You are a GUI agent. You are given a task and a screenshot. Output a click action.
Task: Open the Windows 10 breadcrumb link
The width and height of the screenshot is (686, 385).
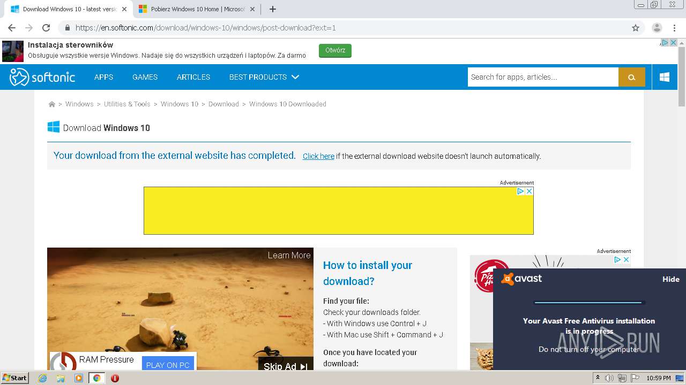tap(180, 104)
